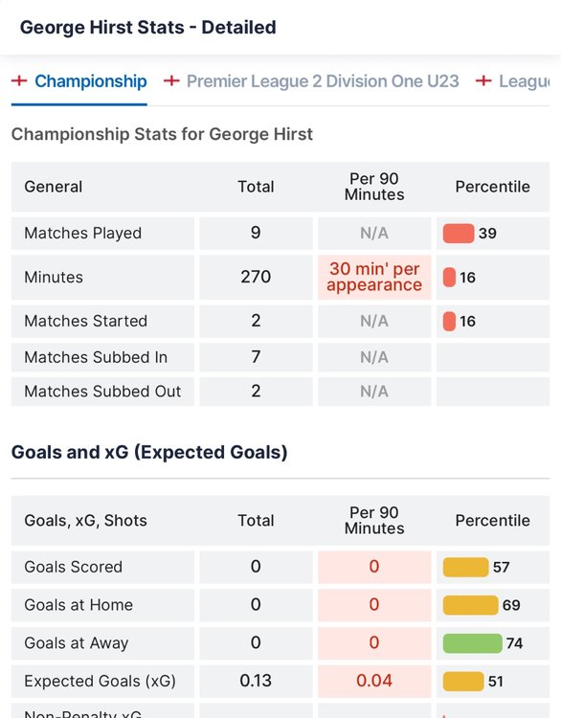Screen dimensions: 561x718
Task: Open Premier League 2 Division One U23 tab
Action: pos(323,81)
